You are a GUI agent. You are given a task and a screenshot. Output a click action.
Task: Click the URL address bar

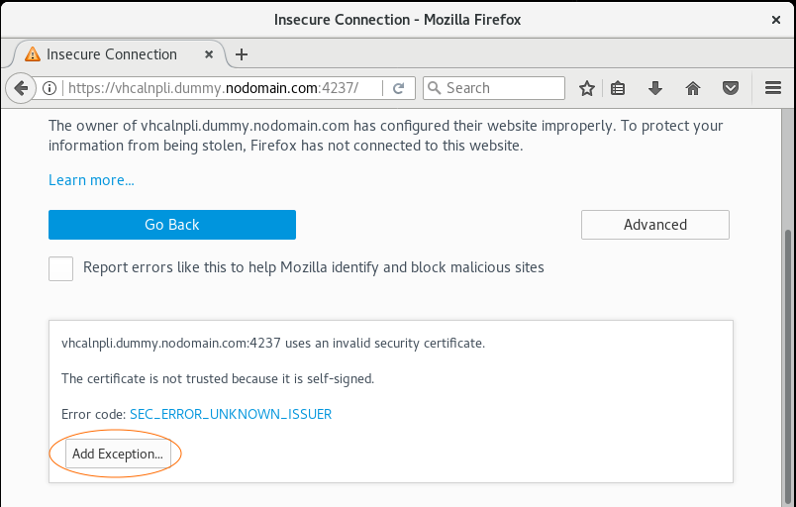click(x=223, y=88)
